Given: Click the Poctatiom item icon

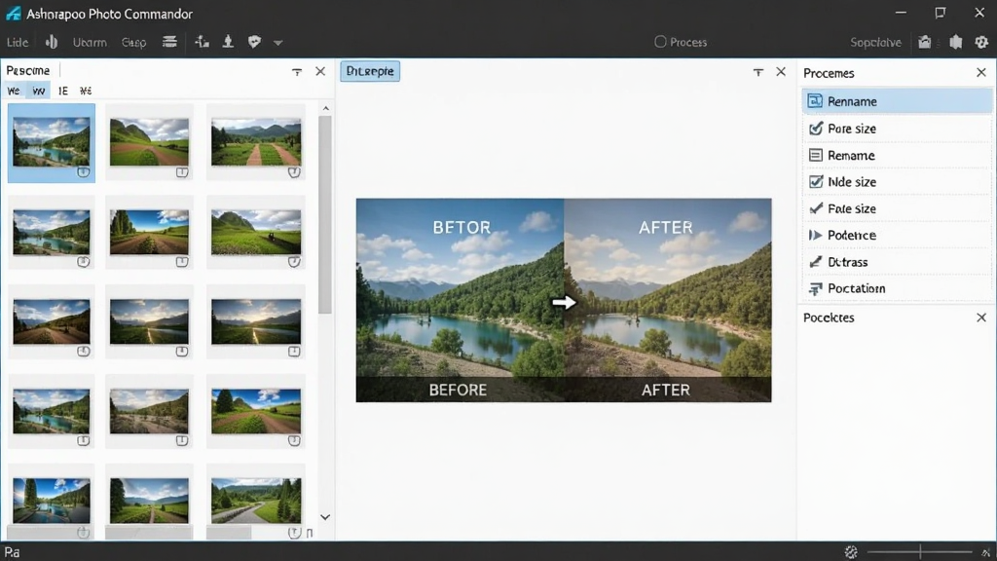Looking at the screenshot, I should (x=815, y=288).
